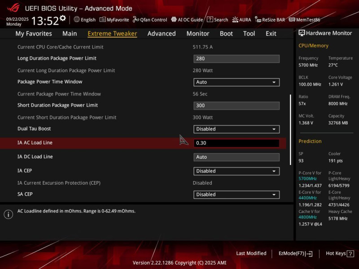This screenshot has width=359, height=269.
Task: Click the 4800MHz Cache prediction link
Action: coord(307,217)
